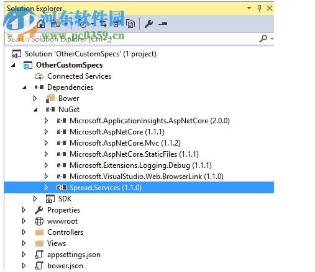Close the Solution Explorer panel

270,8
